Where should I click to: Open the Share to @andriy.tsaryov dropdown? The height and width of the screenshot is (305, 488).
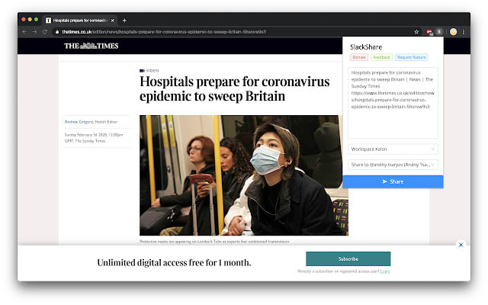(x=393, y=165)
